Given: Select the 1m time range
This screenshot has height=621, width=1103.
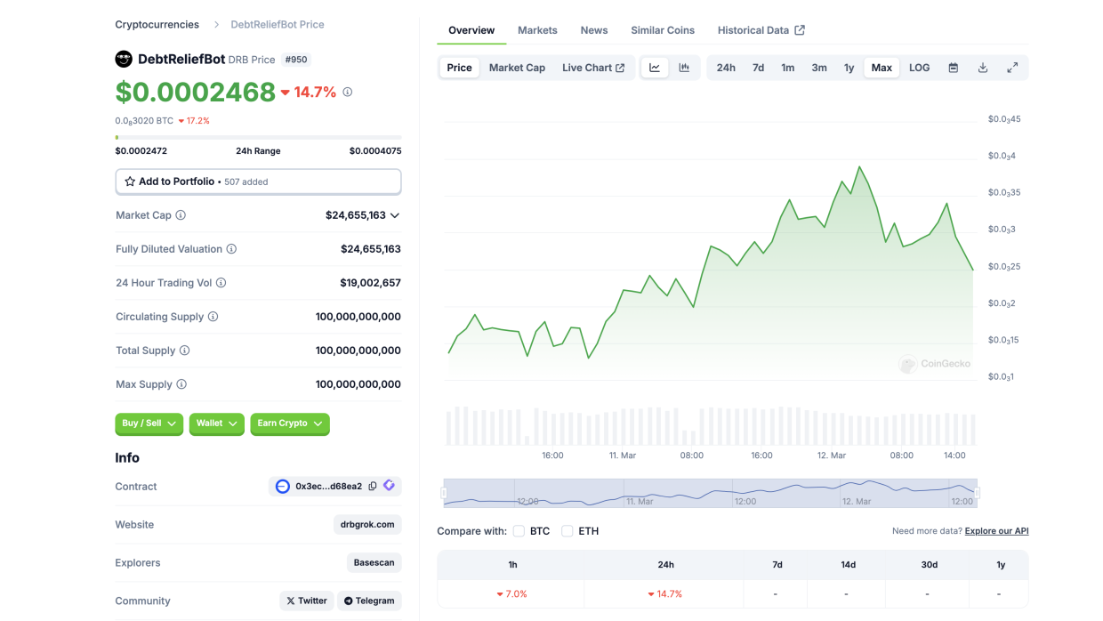Looking at the screenshot, I should tap(788, 68).
